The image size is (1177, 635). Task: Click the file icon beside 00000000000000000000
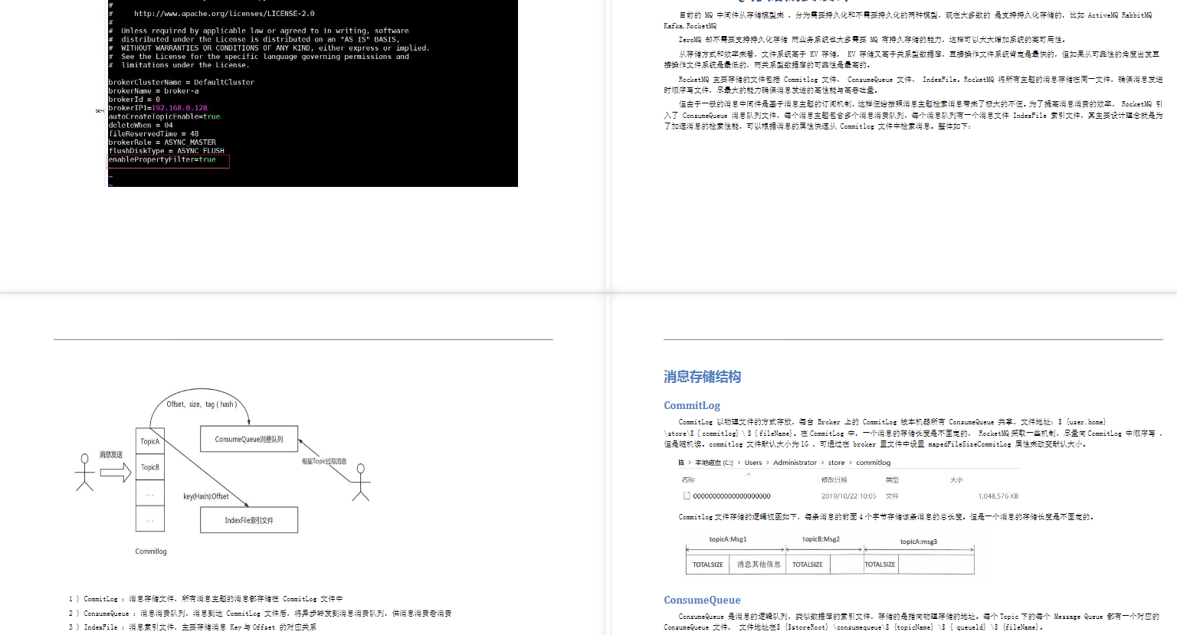click(687, 496)
